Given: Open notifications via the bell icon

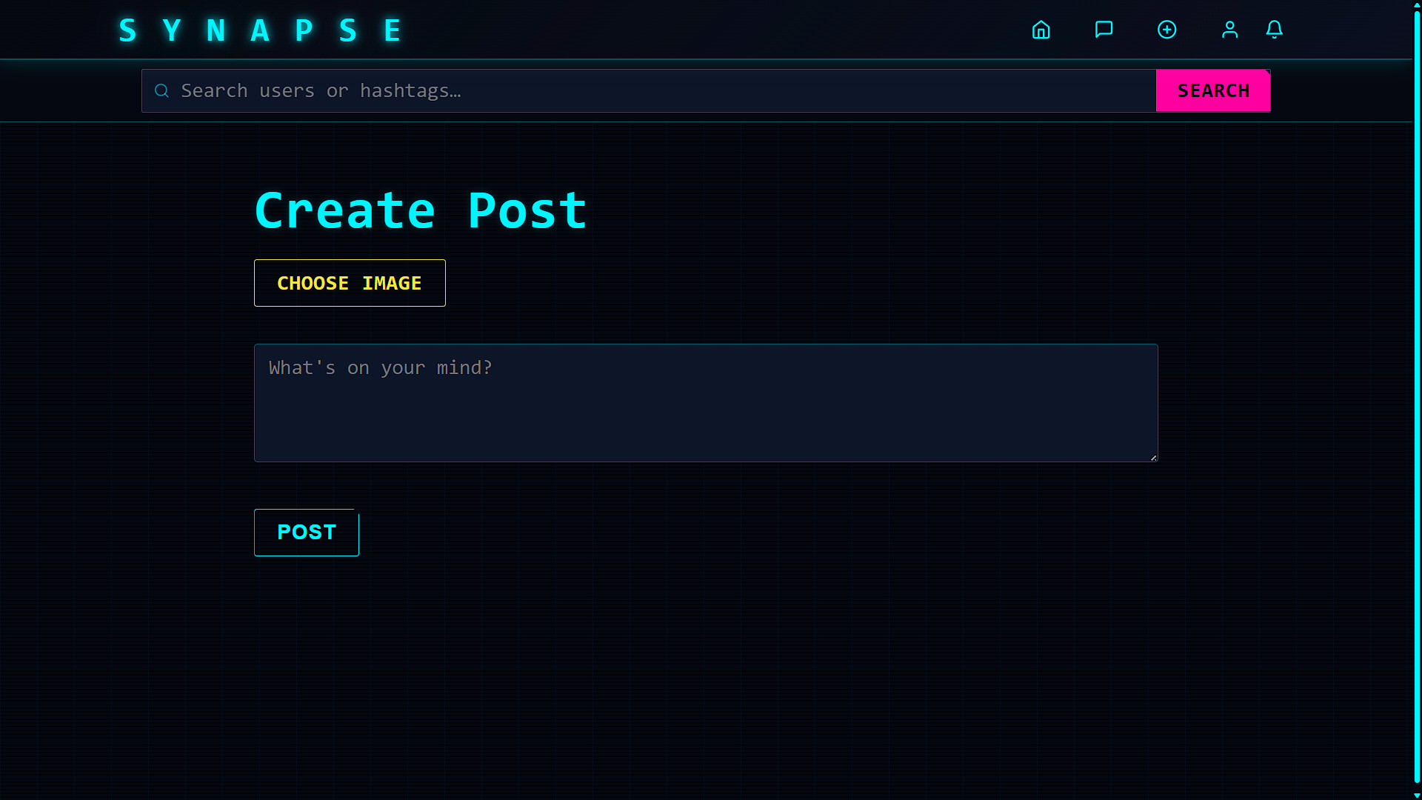Looking at the screenshot, I should [x=1275, y=30].
